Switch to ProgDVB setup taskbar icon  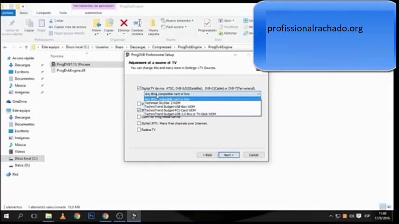[x=134, y=216]
